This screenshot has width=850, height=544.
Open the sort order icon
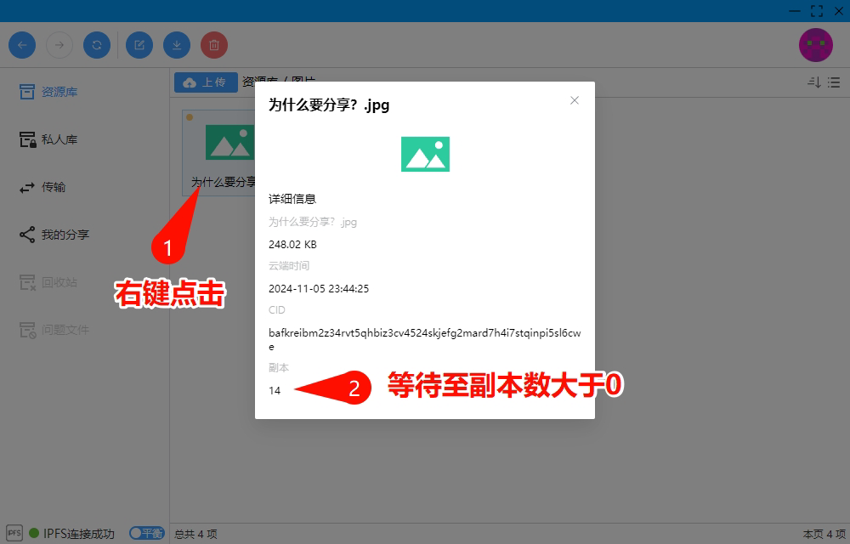pyautogui.click(x=814, y=82)
